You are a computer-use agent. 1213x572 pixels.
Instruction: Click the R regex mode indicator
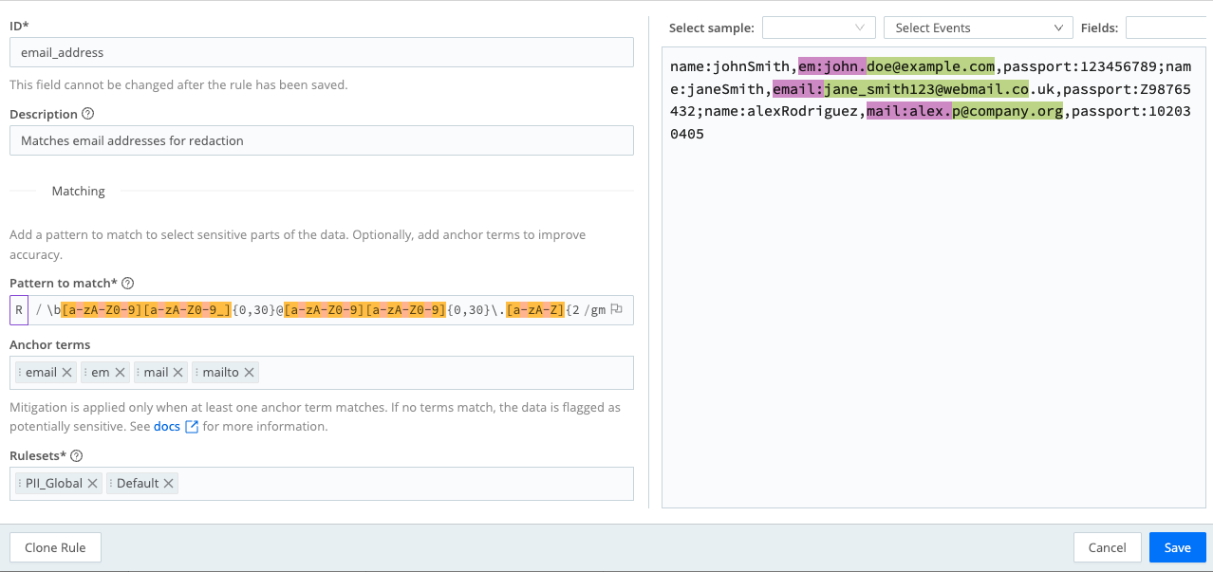tap(18, 309)
